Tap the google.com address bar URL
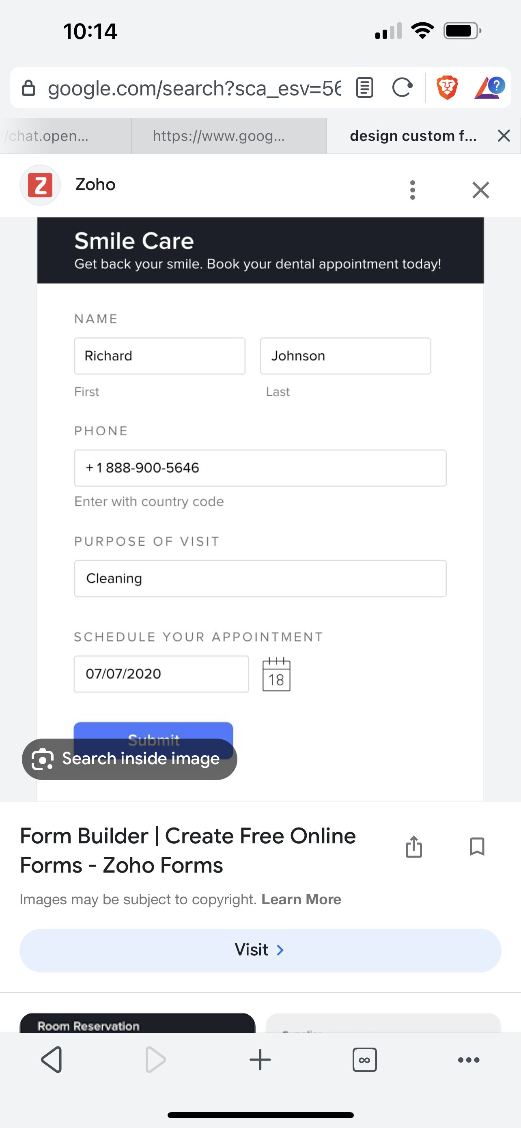Image resolution: width=521 pixels, height=1128 pixels. coord(192,89)
